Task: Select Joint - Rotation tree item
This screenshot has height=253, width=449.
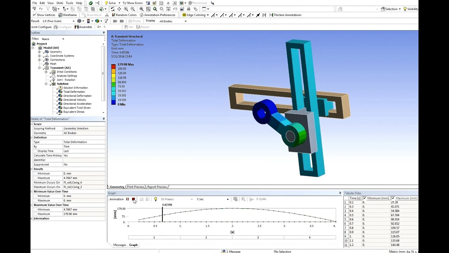Action: click(66, 80)
